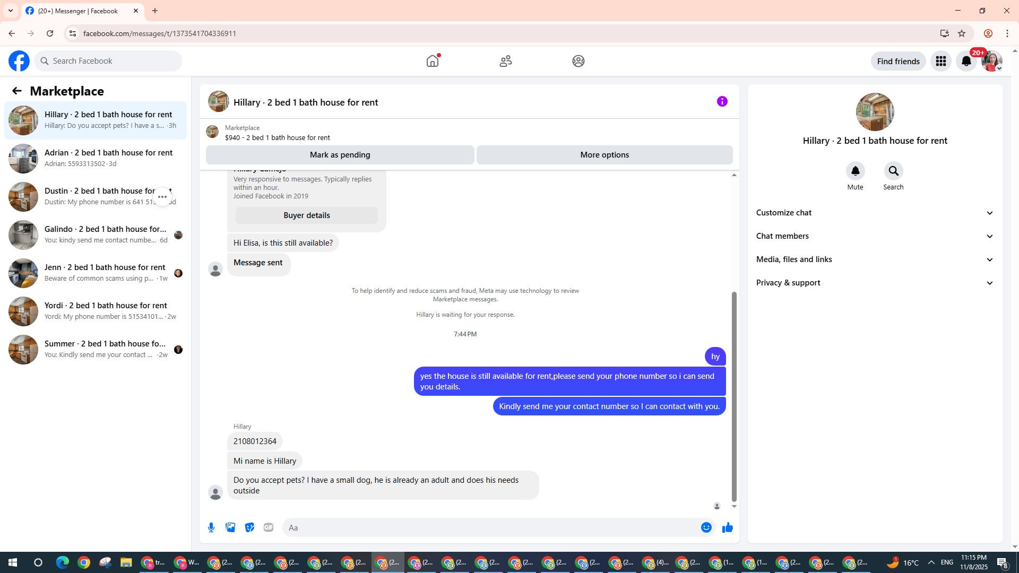Viewport: 1019px width, 573px height.
Task: Mute this conversation via bell icon
Action: coord(855,171)
